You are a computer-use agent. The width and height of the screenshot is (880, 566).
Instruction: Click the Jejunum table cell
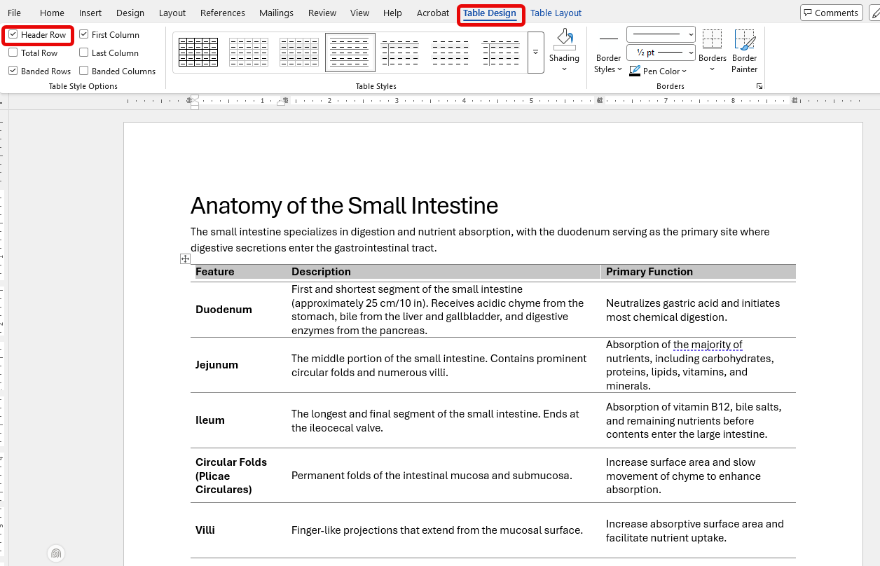point(238,365)
